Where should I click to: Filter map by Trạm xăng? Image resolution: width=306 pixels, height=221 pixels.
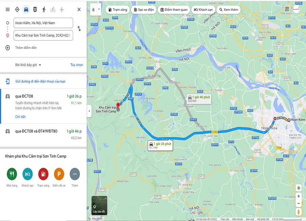pyautogui.click(x=118, y=10)
